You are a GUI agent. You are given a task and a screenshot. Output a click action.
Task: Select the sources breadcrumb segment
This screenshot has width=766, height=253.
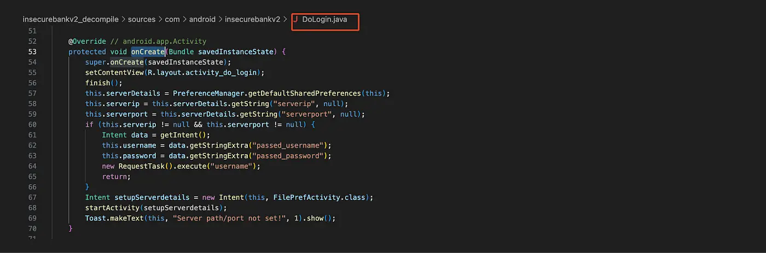pyautogui.click(x=142, y=19)
